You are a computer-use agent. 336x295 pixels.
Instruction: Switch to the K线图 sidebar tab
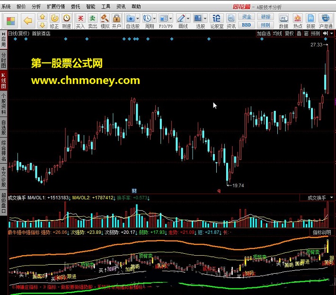(3, 81)
